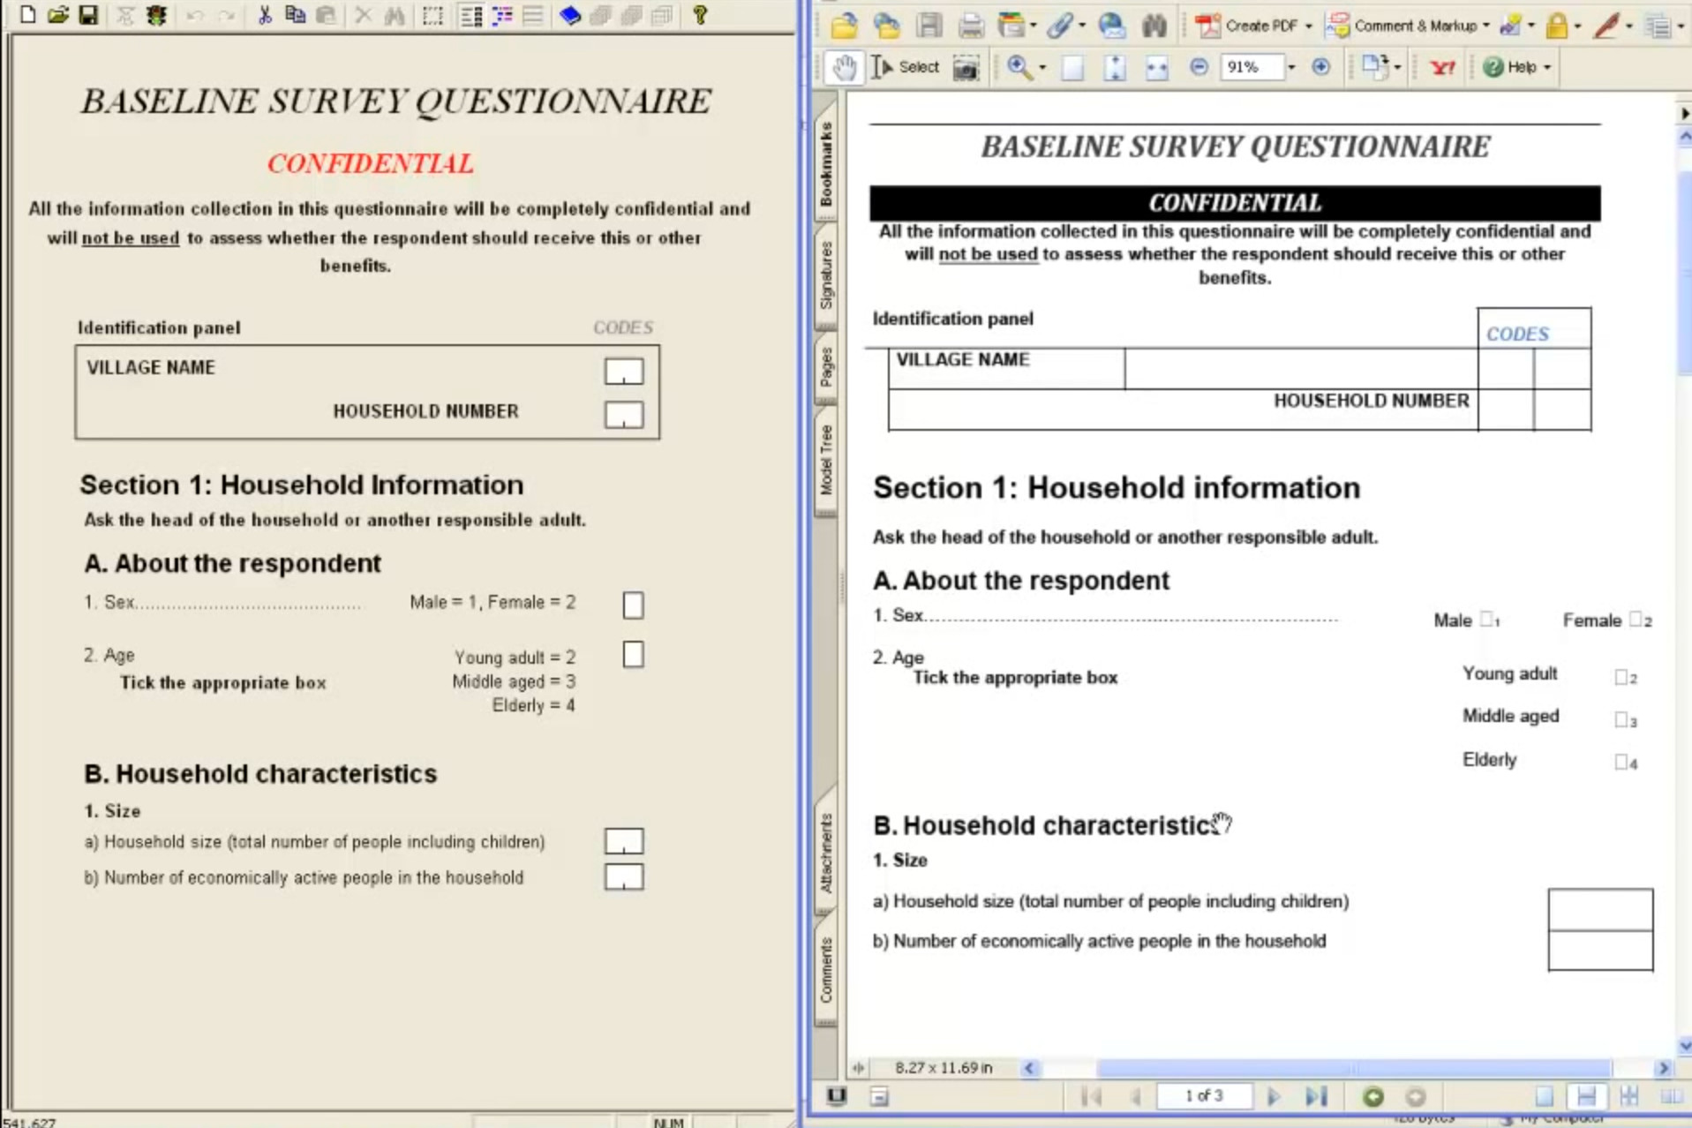Viewport: 1692px width, 1128px height.
Task: Open the Bookmarks side tab
Action: [x=825, y=164]
